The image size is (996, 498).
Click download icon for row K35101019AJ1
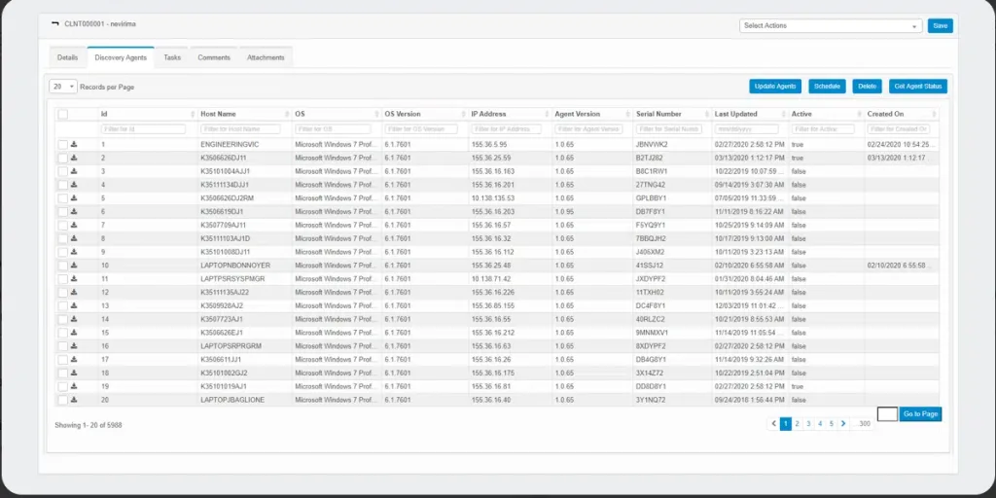pos(74,386)
